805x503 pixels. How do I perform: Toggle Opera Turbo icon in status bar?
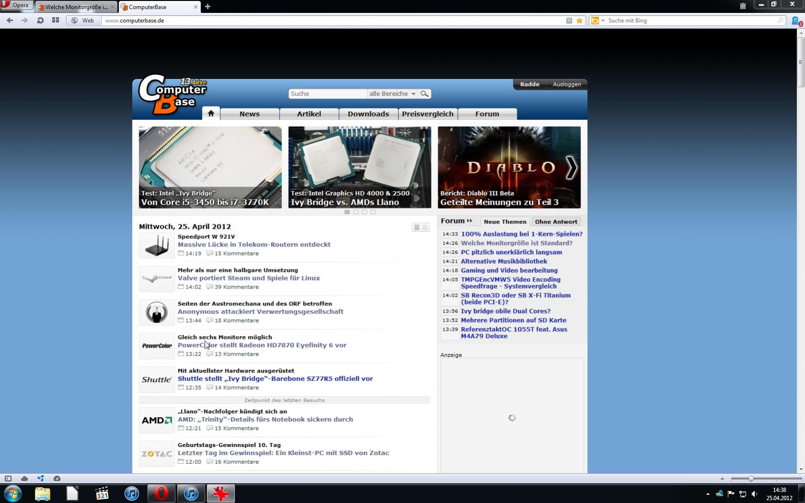tap(57, 479)
